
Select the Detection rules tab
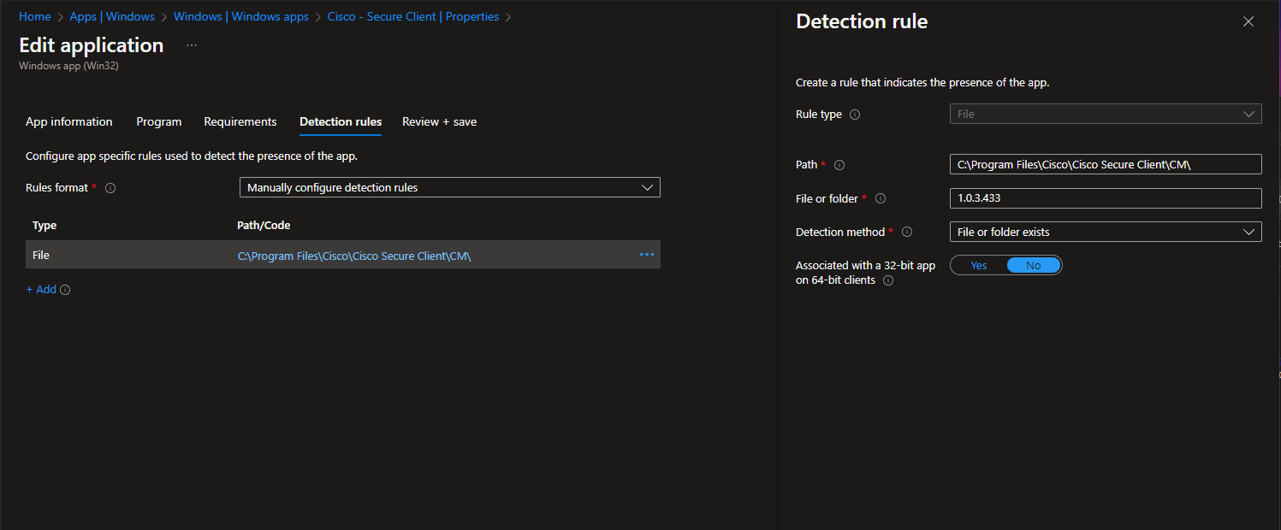pos(341,122)
